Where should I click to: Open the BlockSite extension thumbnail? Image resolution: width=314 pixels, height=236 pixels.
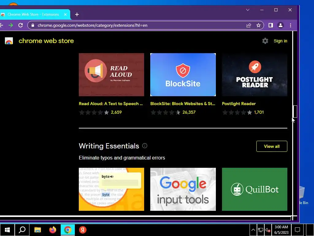(x=183, y=75)
